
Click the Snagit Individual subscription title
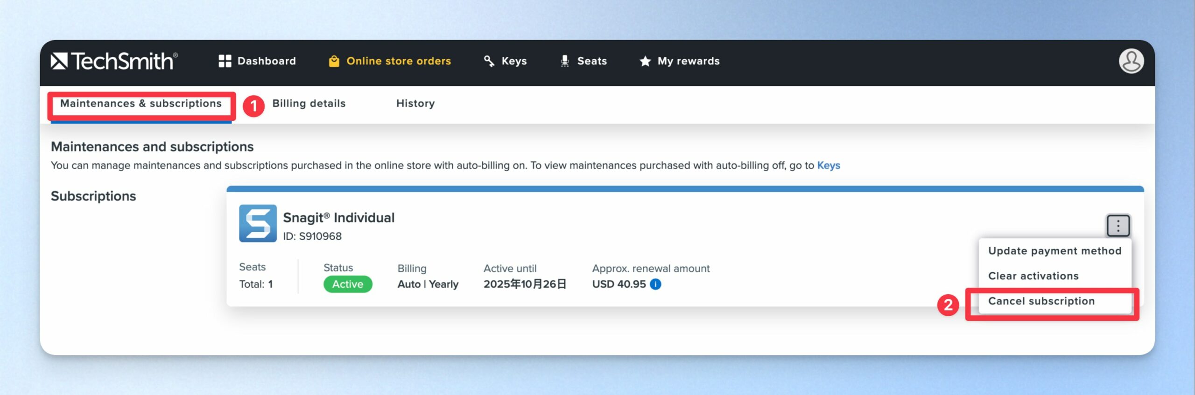pyautogui.click(x=339, y=218)
